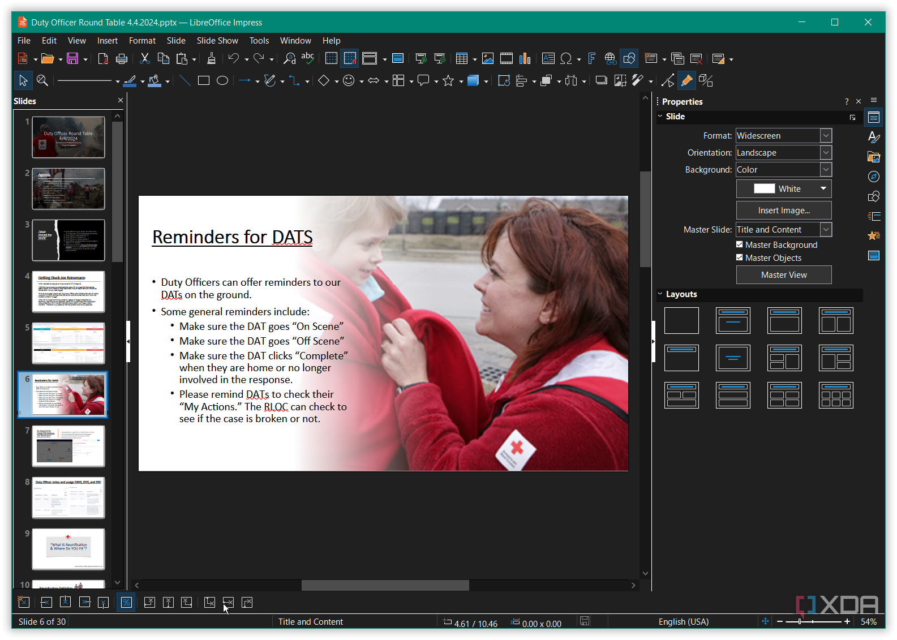Screen dimensions: 897x640
Task: Click the Spelling check abc icon
Action: pyautogui.click(x=307, y=58)
